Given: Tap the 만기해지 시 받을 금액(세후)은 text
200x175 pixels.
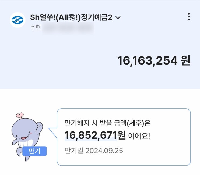Looking at the screenshot, I should pyautogui.click(x=107, y=123).
